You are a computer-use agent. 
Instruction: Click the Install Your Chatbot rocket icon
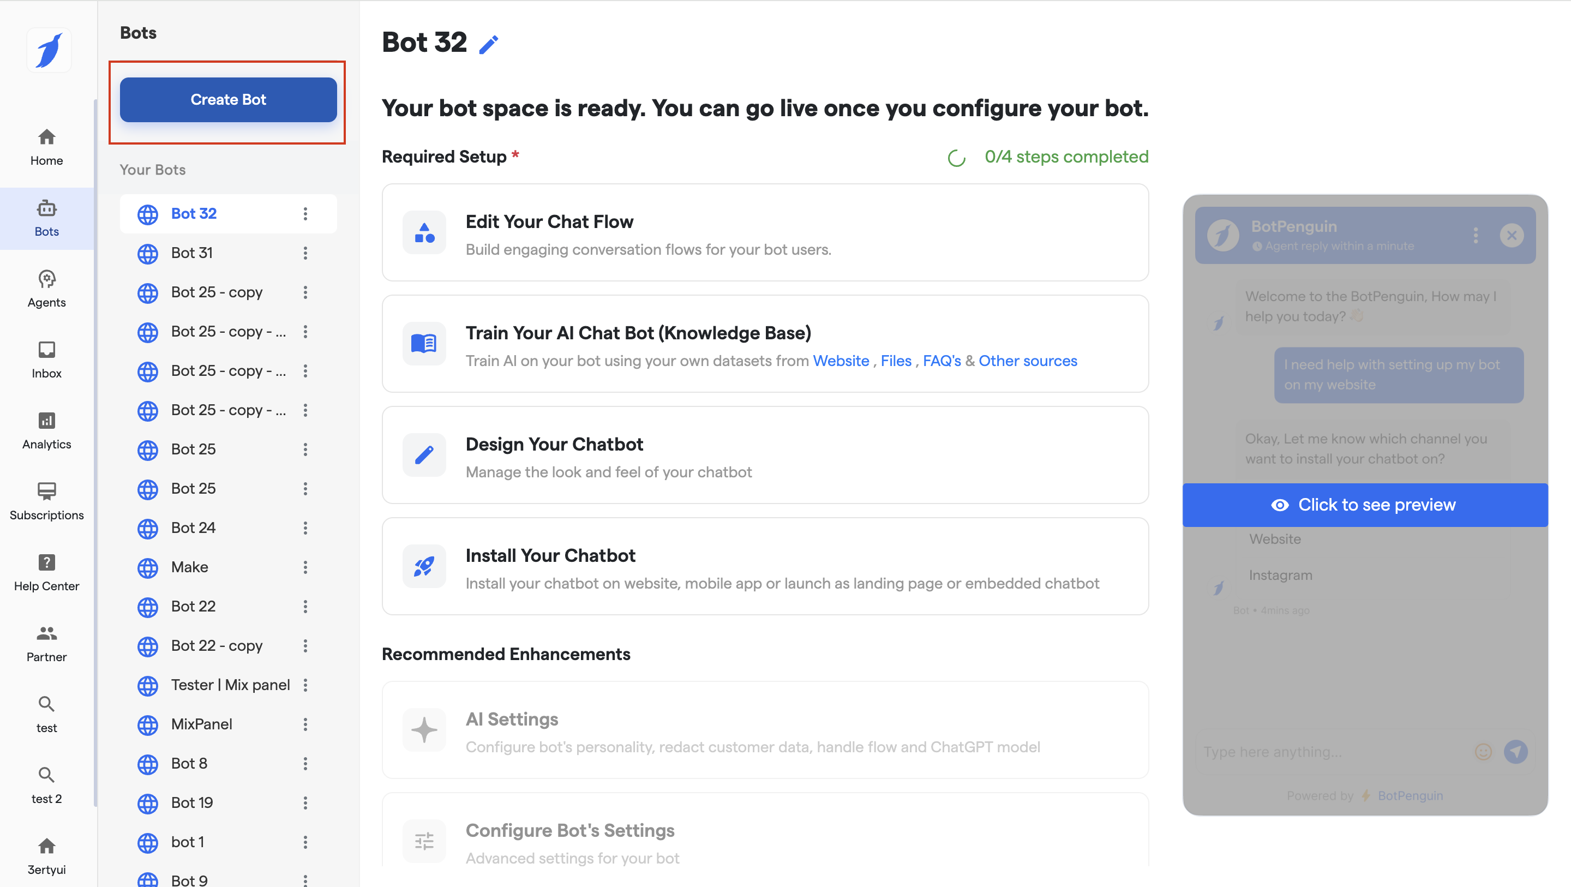tap(424, 566)
